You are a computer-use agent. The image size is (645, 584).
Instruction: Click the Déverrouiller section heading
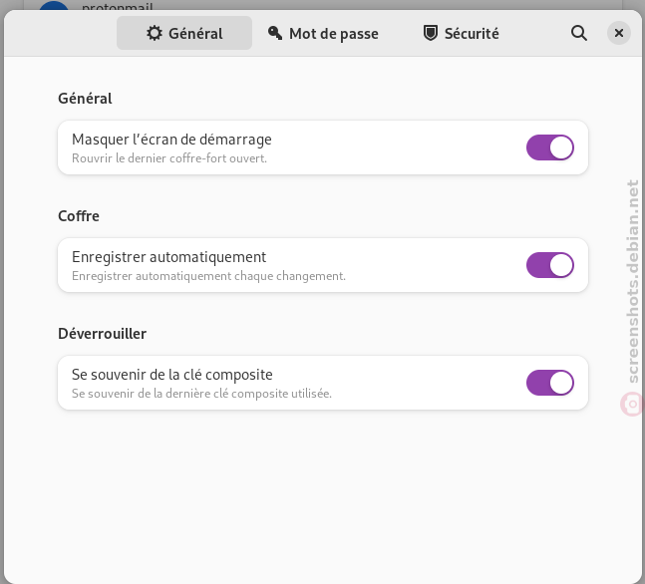tap(102, 334)
